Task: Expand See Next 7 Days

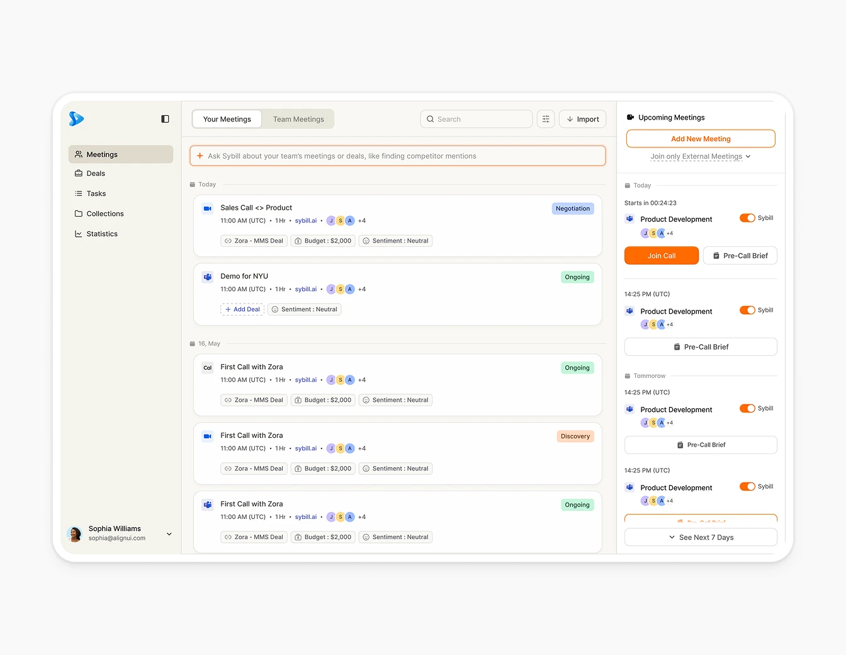Action: click(x=701, y=537)
